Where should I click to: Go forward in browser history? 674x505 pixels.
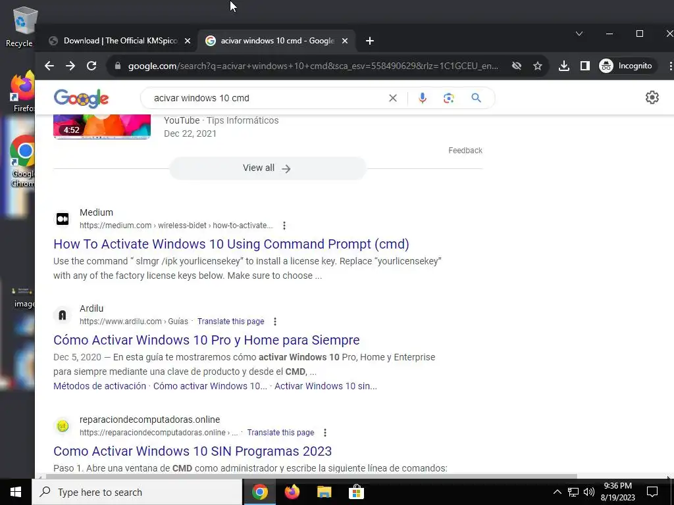pos(70,66)
